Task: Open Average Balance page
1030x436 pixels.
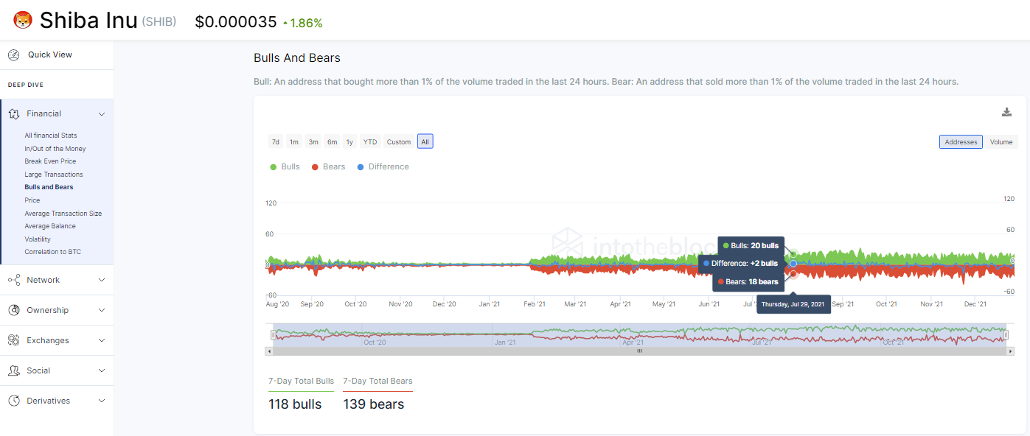Action: tap(50, 226)
